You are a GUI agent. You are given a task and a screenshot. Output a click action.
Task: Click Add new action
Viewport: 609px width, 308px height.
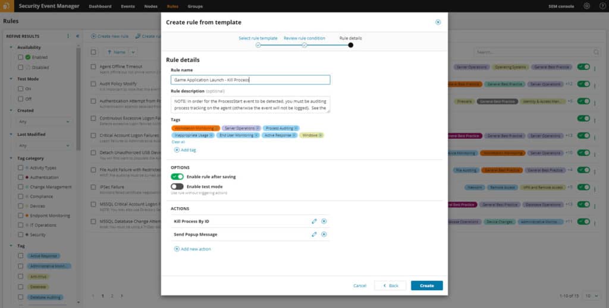[x=192, y=249]
